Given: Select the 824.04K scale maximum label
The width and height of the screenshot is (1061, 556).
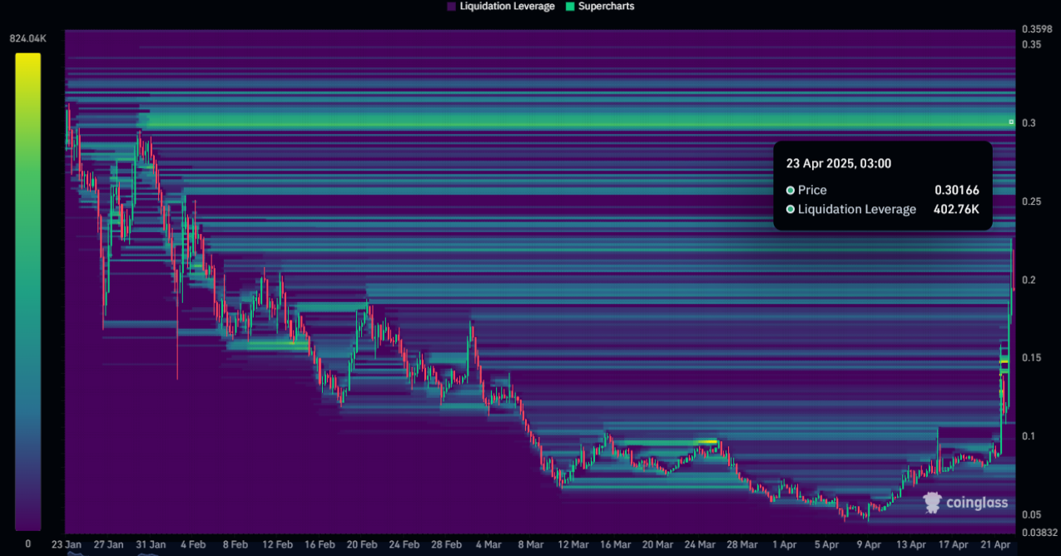Looking at the screenshot, I should (x=27, y=39).
